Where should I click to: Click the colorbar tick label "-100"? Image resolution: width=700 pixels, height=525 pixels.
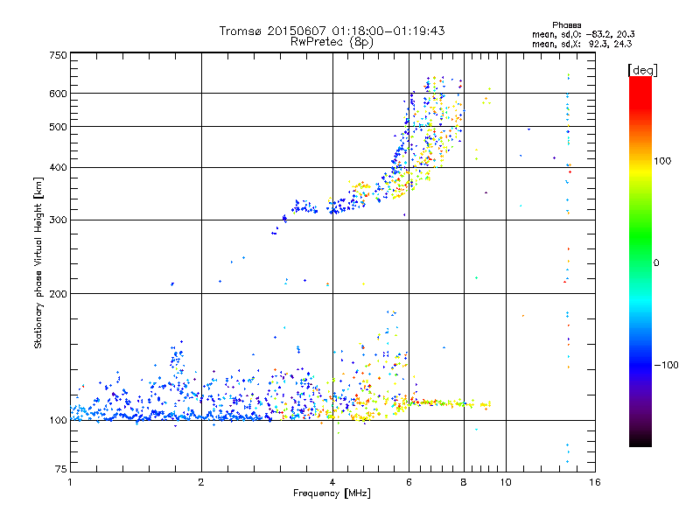coord(667,365)
